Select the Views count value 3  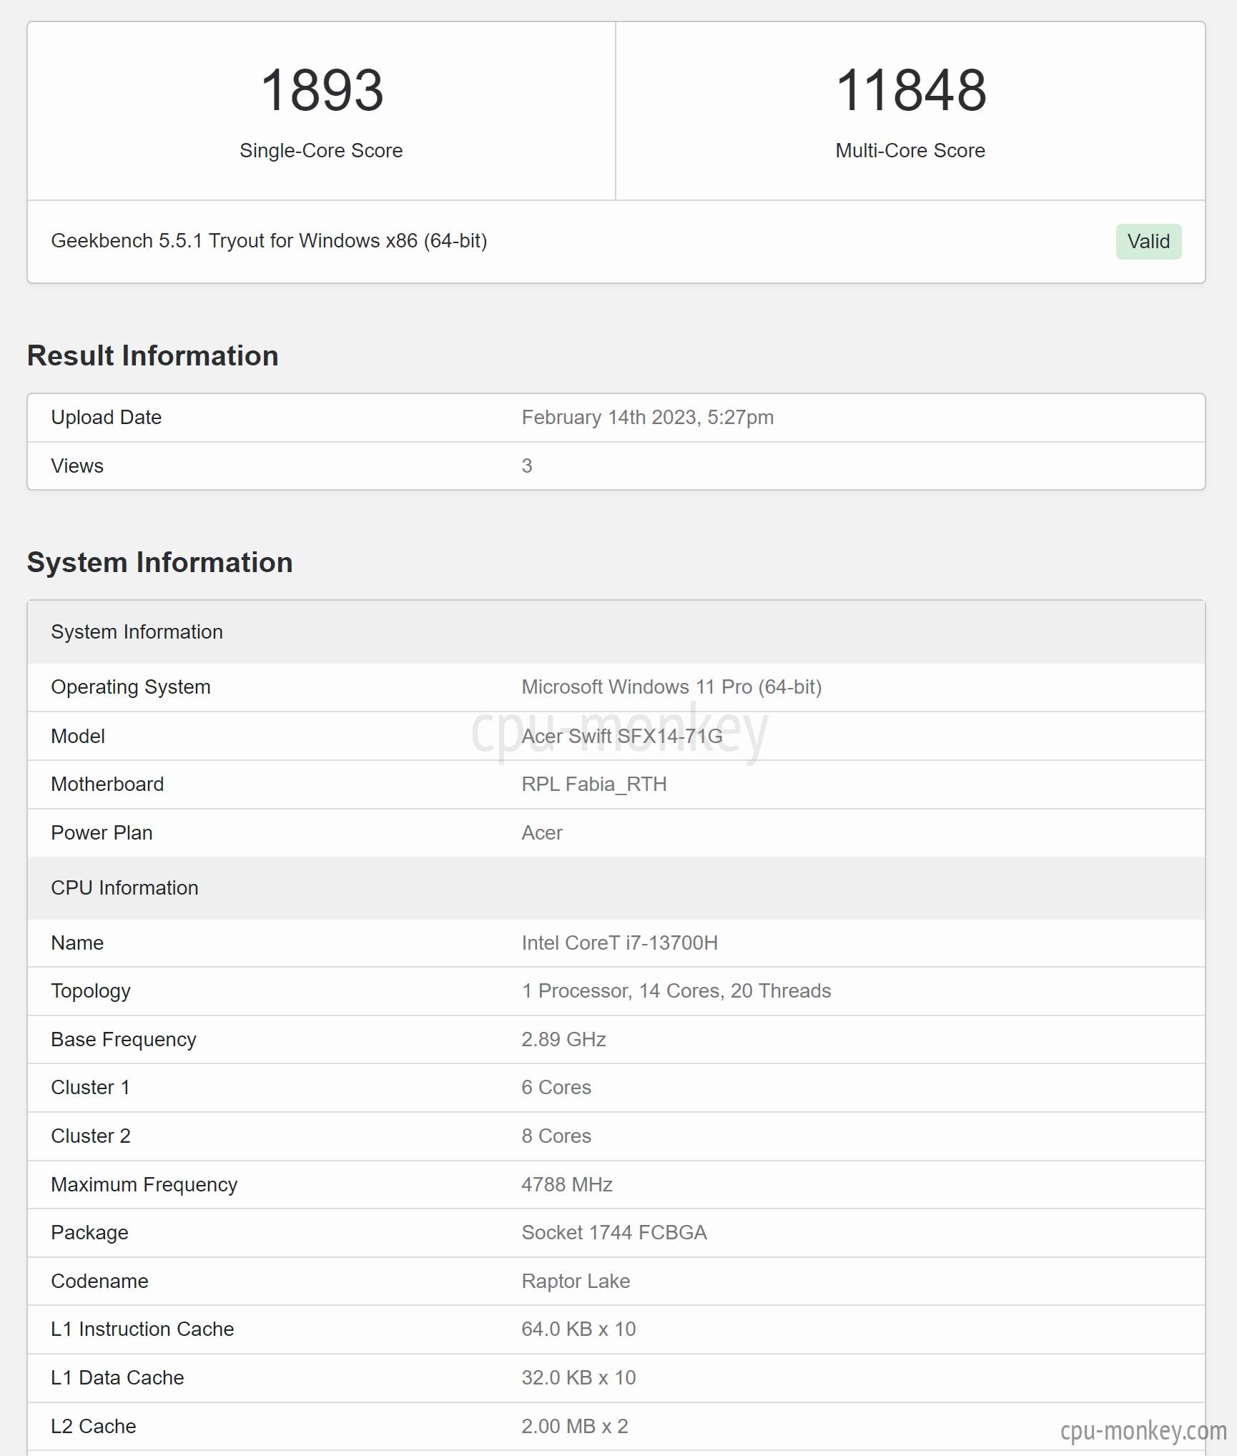[527, 466]
